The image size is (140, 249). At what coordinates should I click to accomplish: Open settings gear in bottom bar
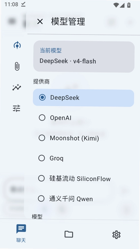[116, 235]
